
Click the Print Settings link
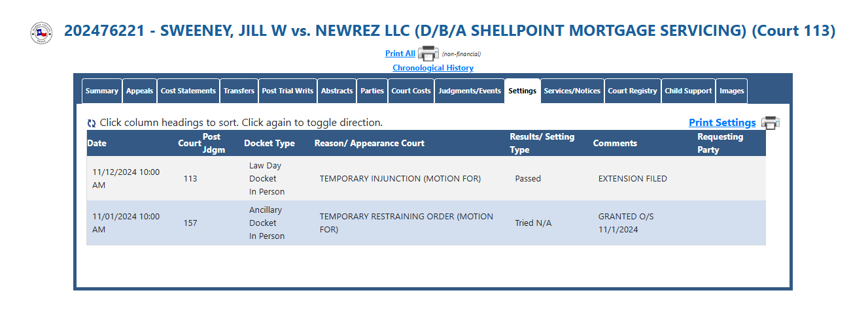[x=722, y=123]
